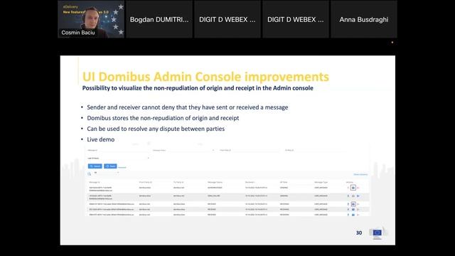Click the EU flag logo on the slide

coord(378,233)
